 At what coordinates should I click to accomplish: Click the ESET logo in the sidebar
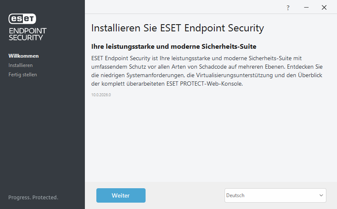point(22,18)
